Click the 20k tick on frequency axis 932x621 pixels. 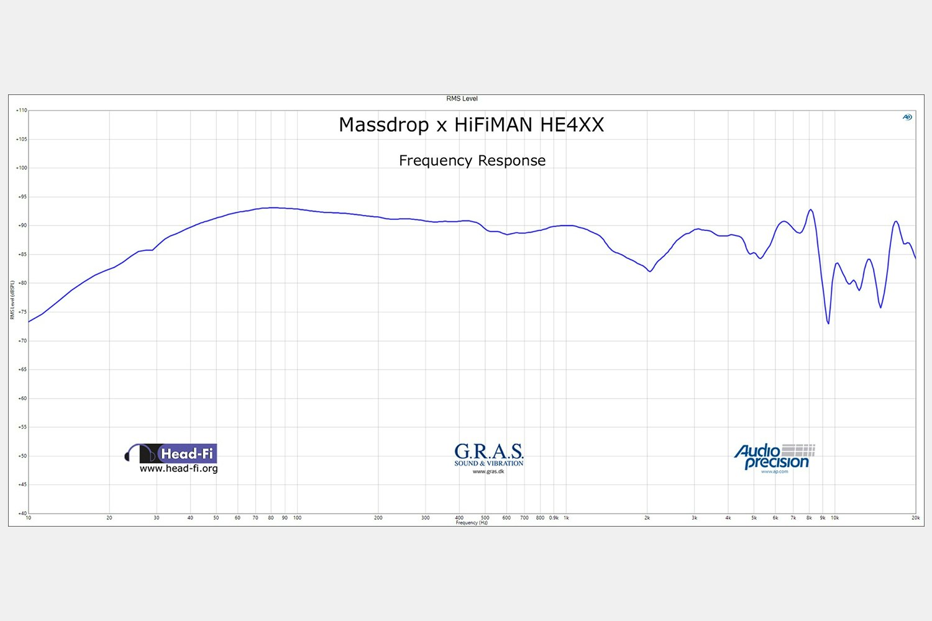[x=915, y=518]
